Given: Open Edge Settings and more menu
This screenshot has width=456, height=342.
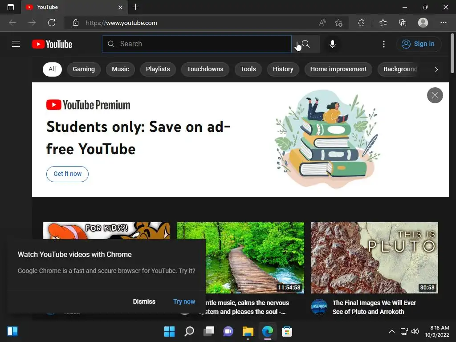Looking at the screenshot, I should (443, 23).
